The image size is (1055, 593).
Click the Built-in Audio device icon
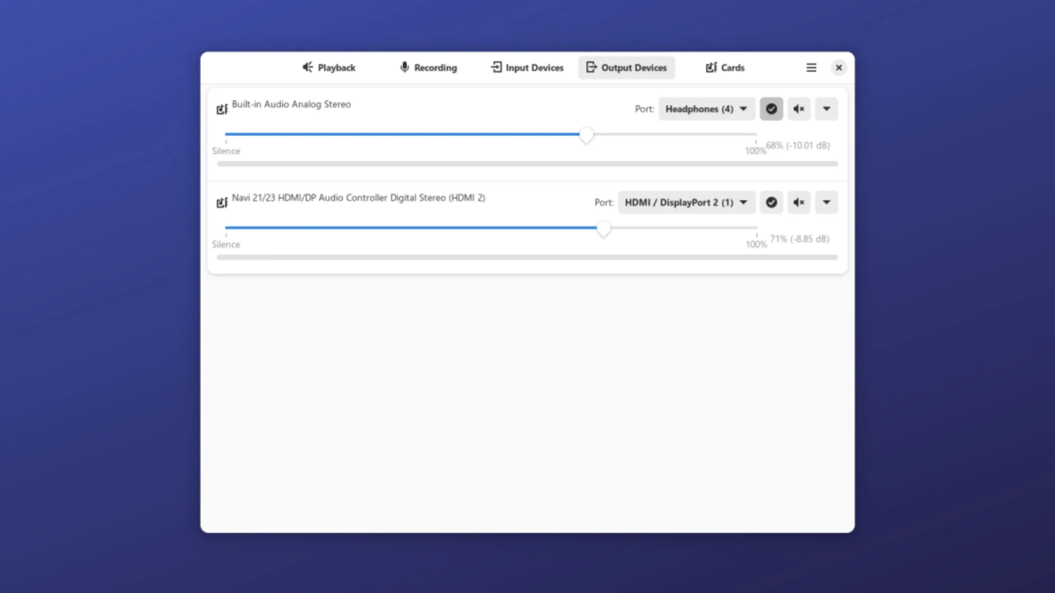222,109
